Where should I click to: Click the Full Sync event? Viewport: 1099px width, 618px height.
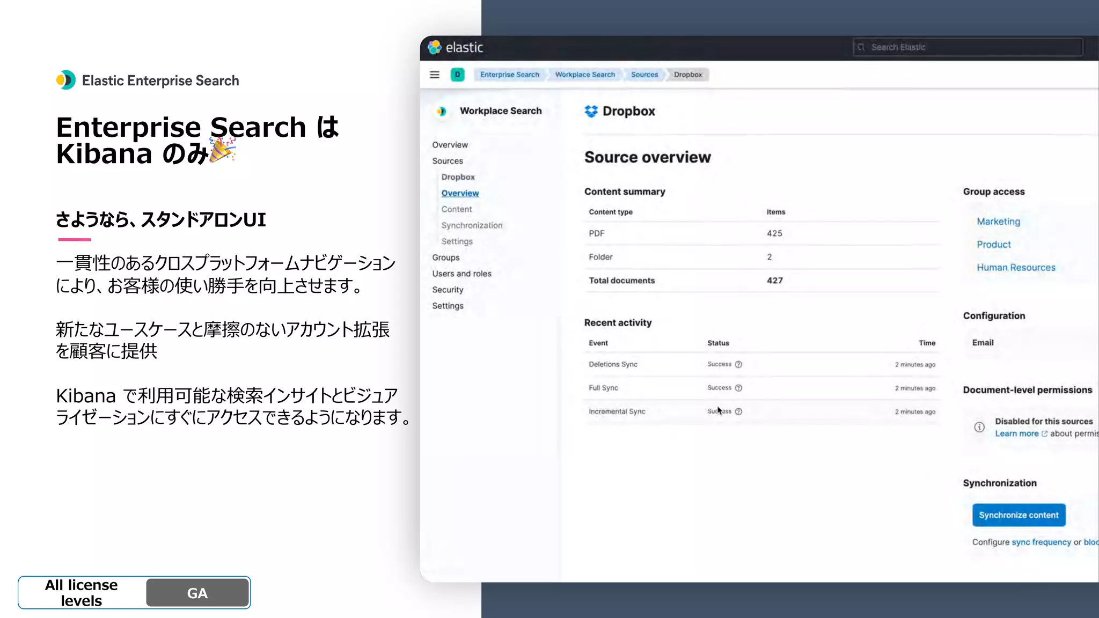coord(603,388)
